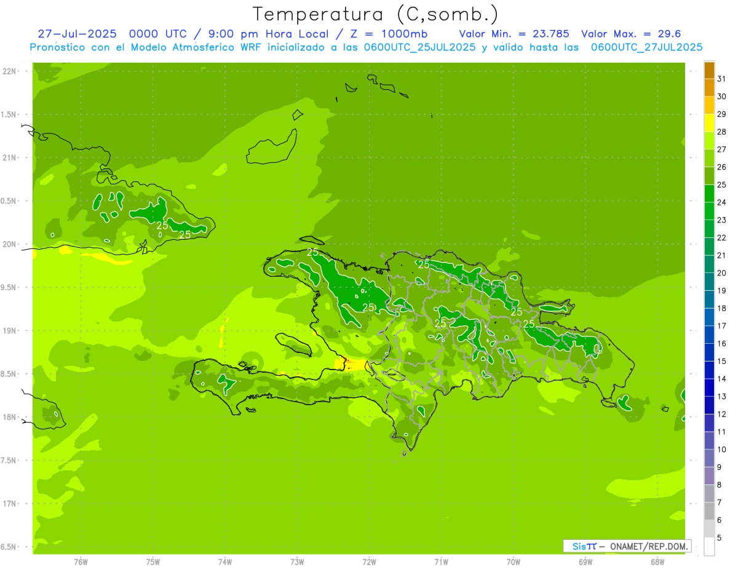Click the "22N" latitude axis label
Viewport: 738px width, 570px height.
(9, 71)
